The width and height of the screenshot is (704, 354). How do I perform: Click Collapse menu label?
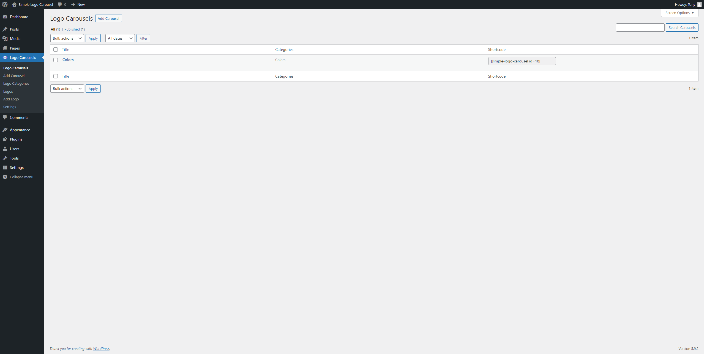click(21, 177)
